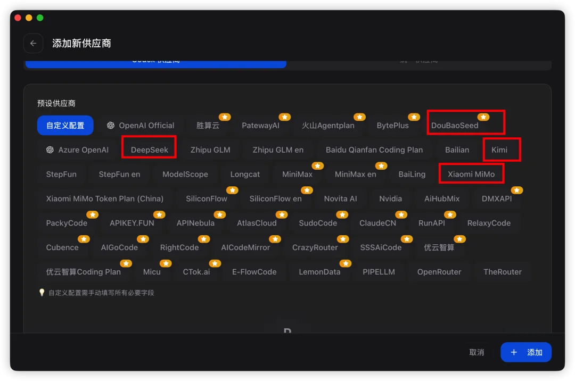Select the CrazyRouter preset

(315, 247)
